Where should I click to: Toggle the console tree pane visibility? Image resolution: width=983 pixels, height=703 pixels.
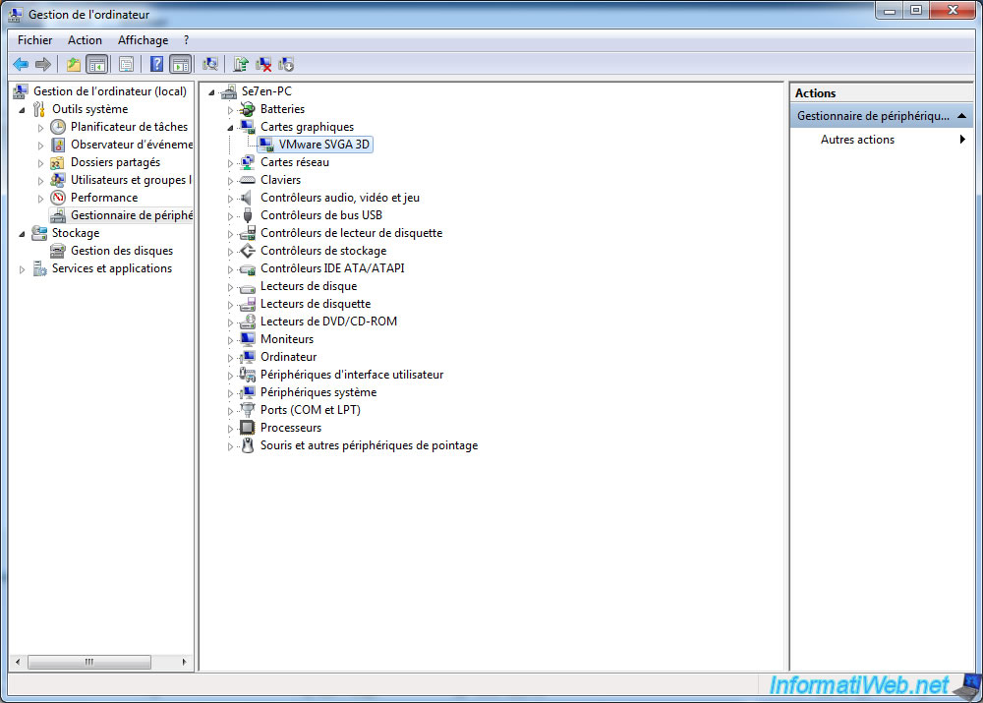coord(97,63)
